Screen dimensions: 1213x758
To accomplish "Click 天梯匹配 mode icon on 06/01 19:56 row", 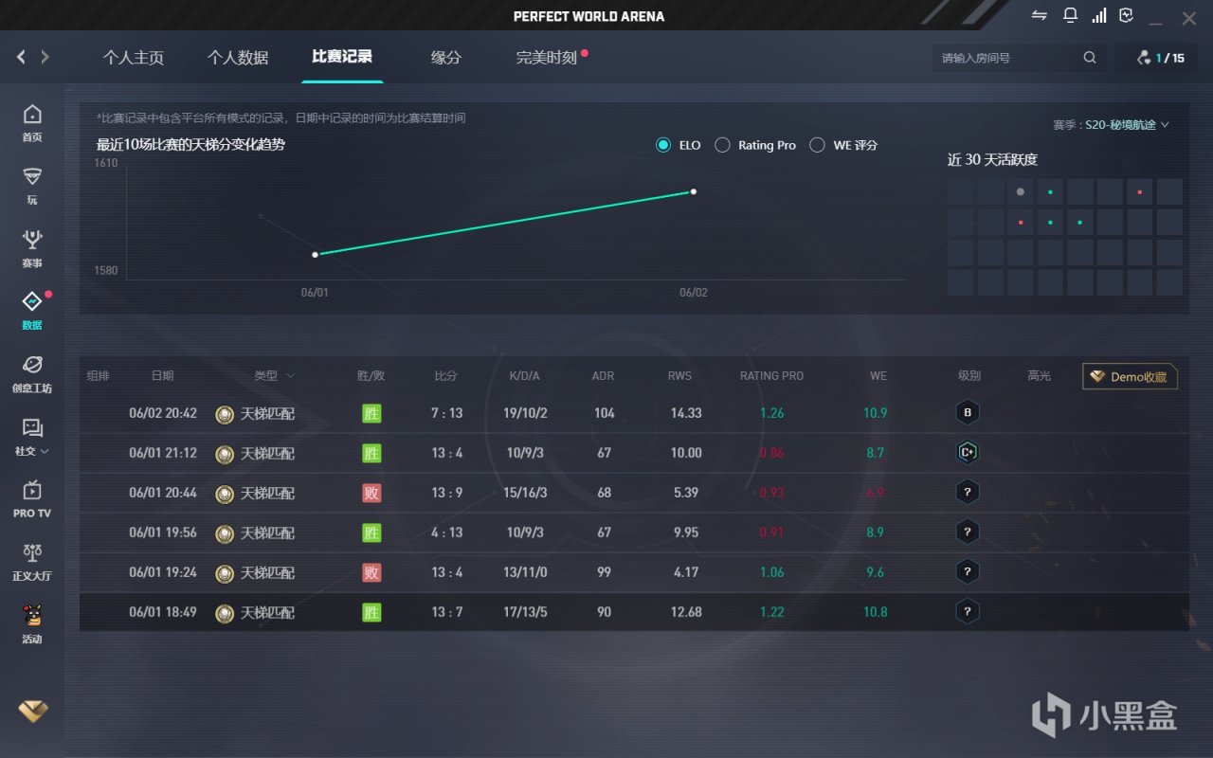I will click(225, 533).
